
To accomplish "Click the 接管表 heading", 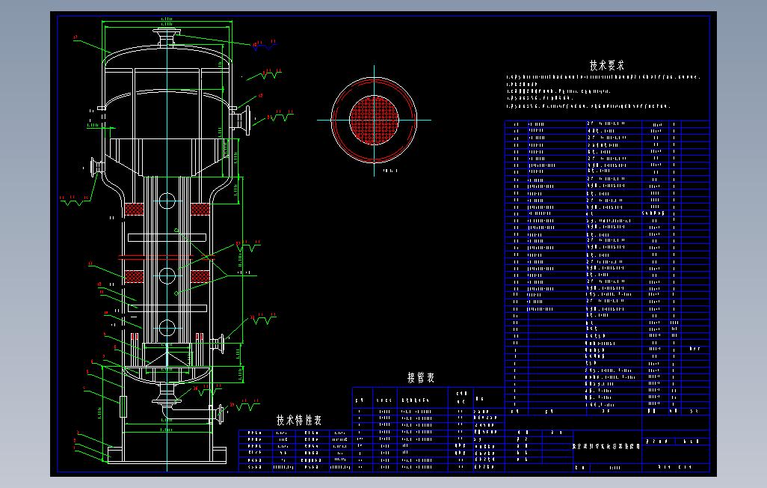I will (x=421, y=377).
